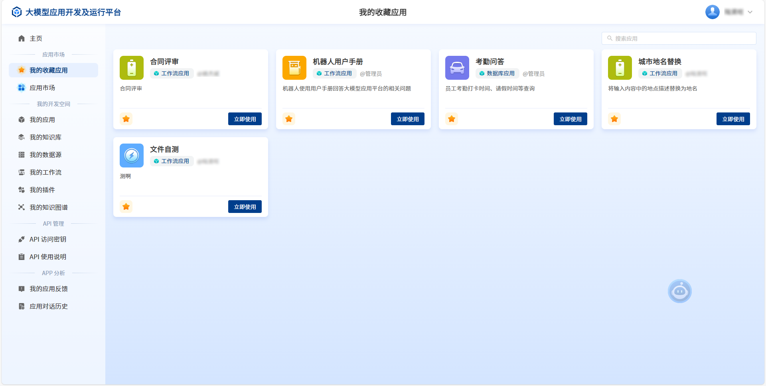
Task: Open 应用市场 in the sidebar
Action: click(x=42, y=88)
